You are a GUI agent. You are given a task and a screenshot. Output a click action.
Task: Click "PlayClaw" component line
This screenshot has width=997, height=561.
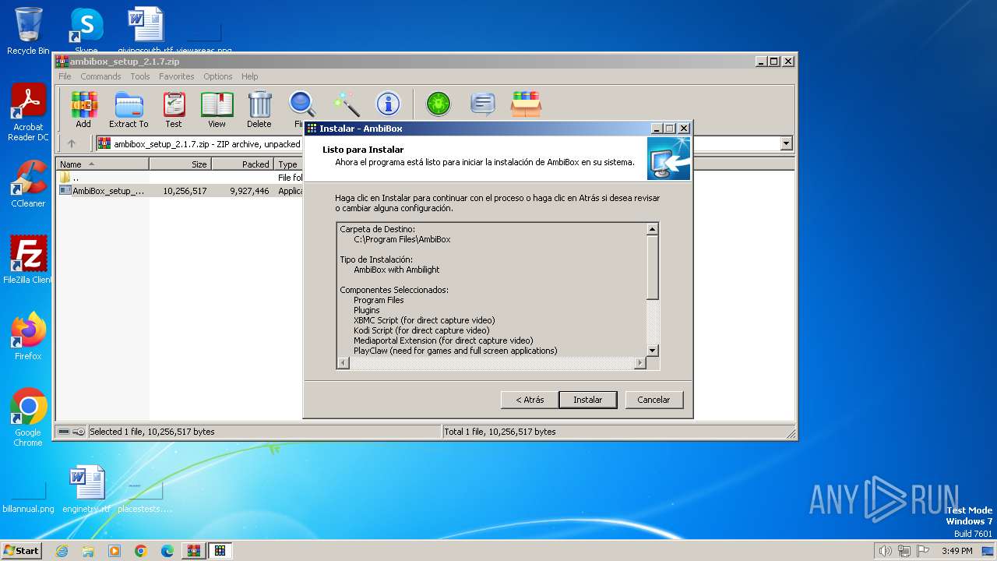pos(456,351)
